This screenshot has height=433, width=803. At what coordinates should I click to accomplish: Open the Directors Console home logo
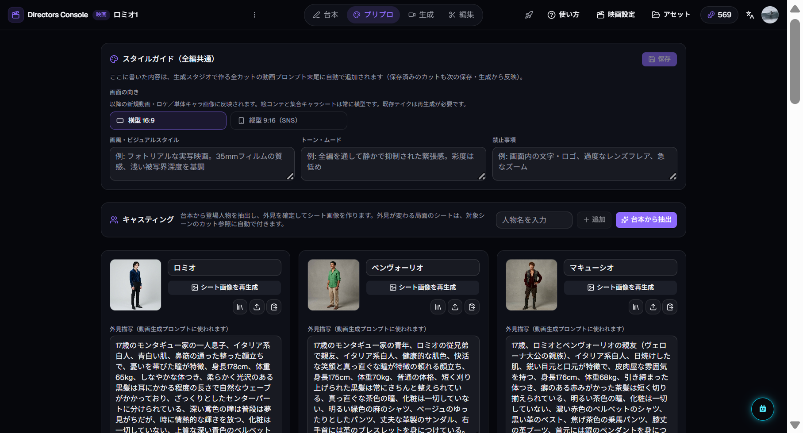point(16,15)
